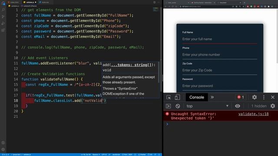The height and width of the screenshot is (156, 278).
Task: Click the notifications bell in status bar
Action: pyautogui.click(x=159, y=155)
